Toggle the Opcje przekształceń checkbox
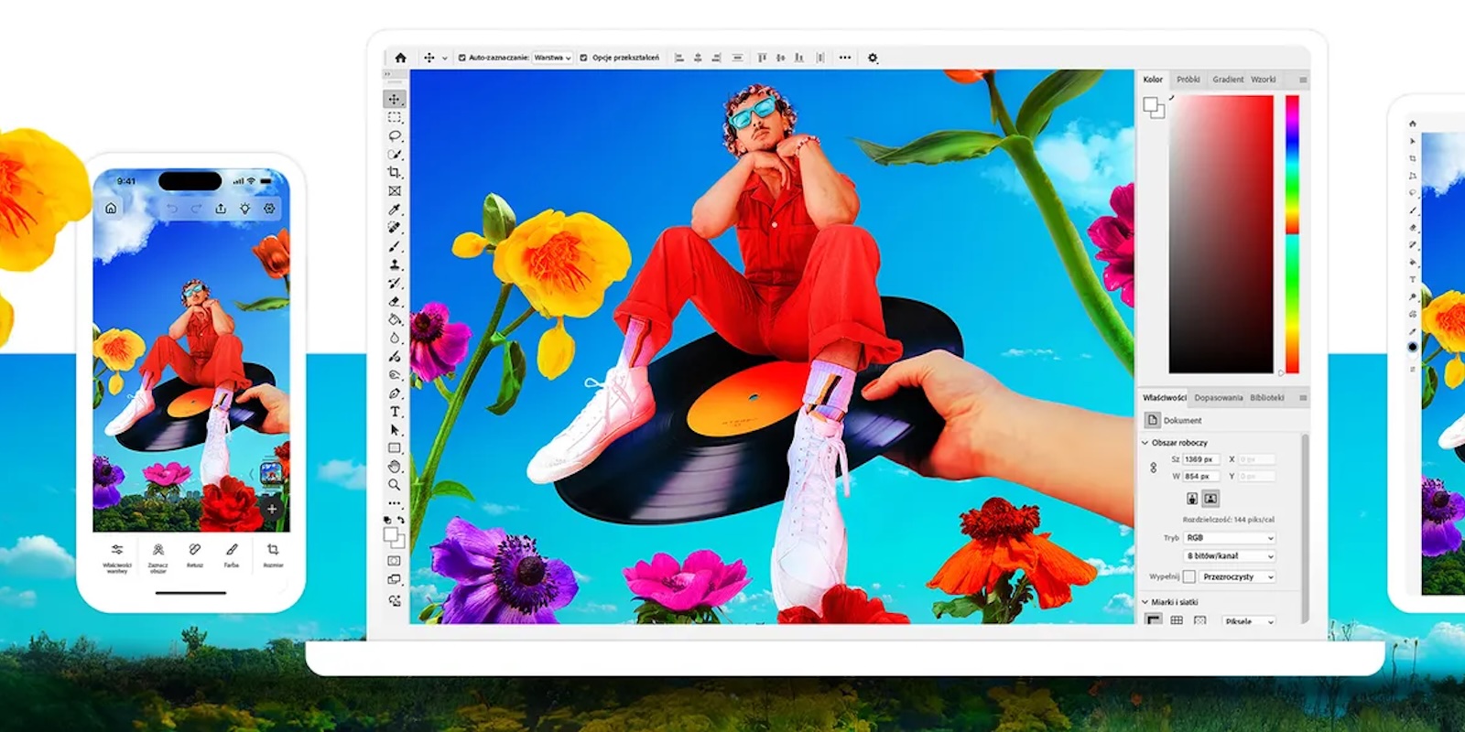The height and width of the screenshot is (732, 1465). coord(584,58)
